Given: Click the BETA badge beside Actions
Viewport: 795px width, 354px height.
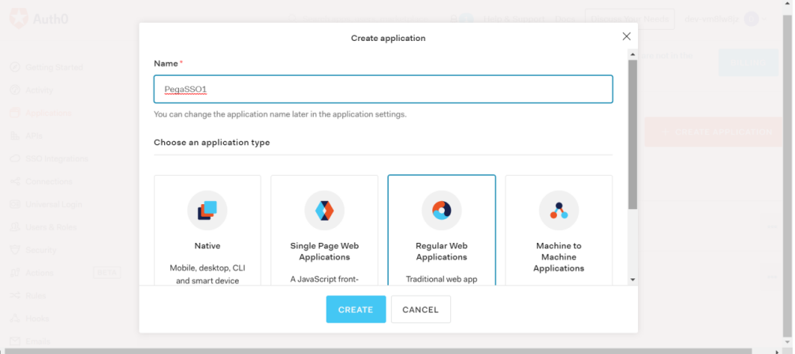Looking at the screenshot, I should (x=107, y=273).
